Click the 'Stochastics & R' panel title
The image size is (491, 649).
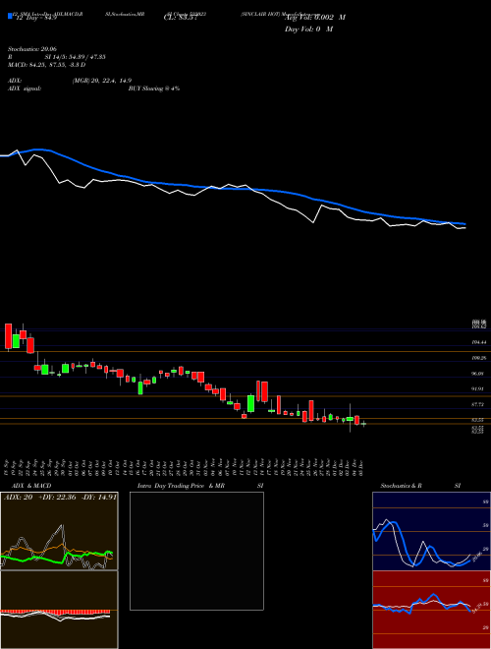401,486
